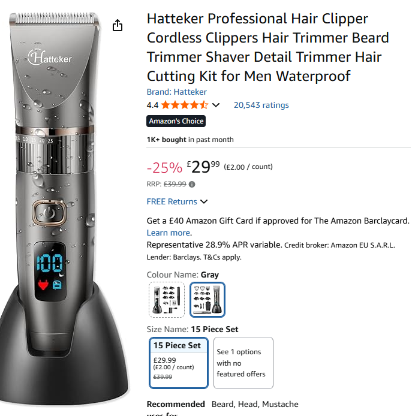Open the 20,543 ratings link
The width and height of the screenshot is (412, 416).
point(261,105)
